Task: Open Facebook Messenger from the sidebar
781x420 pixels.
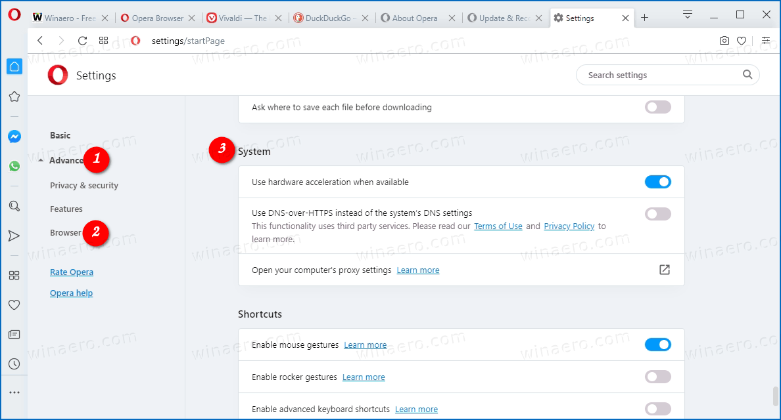Action: 14,136
